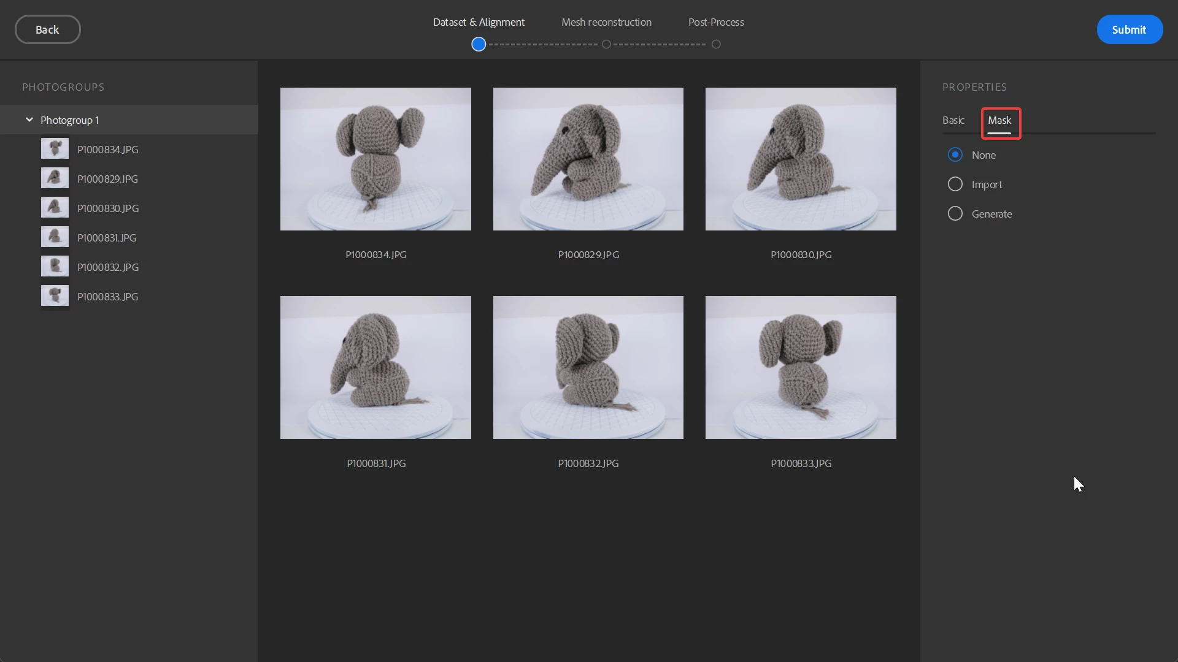Select the Generate mask option
Screen dimensions: 1178x662
[955, 214]
